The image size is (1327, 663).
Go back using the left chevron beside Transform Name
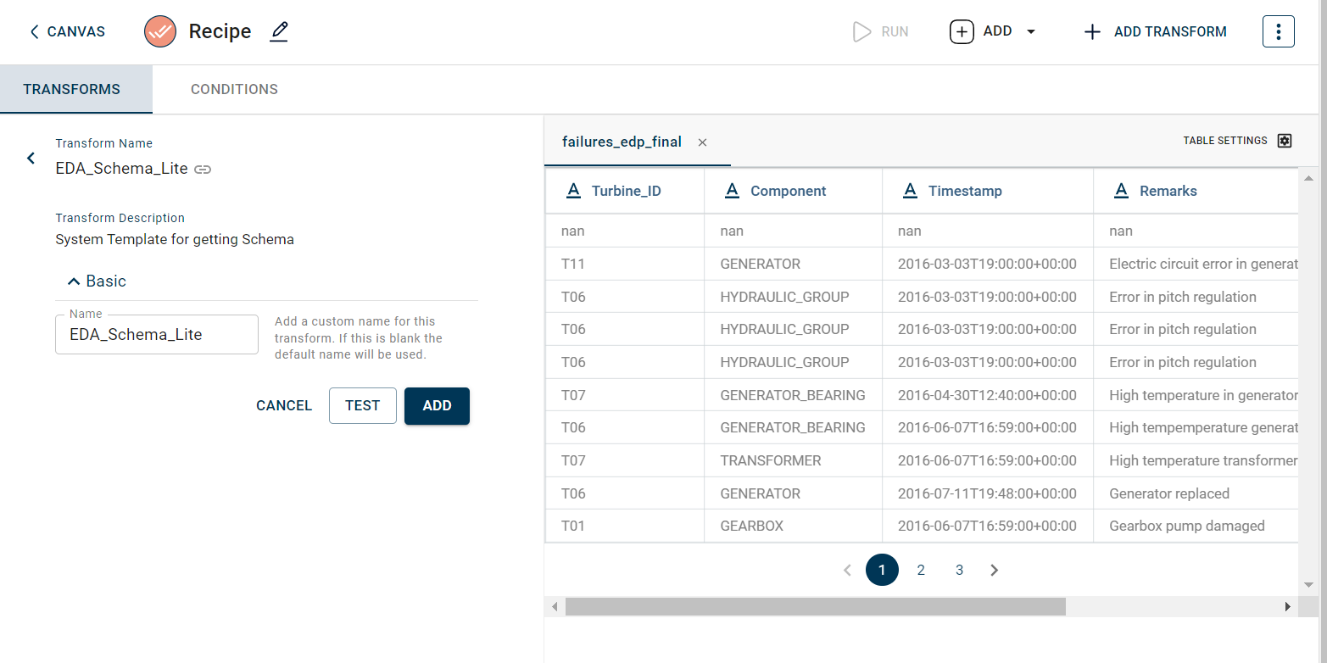click(x=31, y=158)
